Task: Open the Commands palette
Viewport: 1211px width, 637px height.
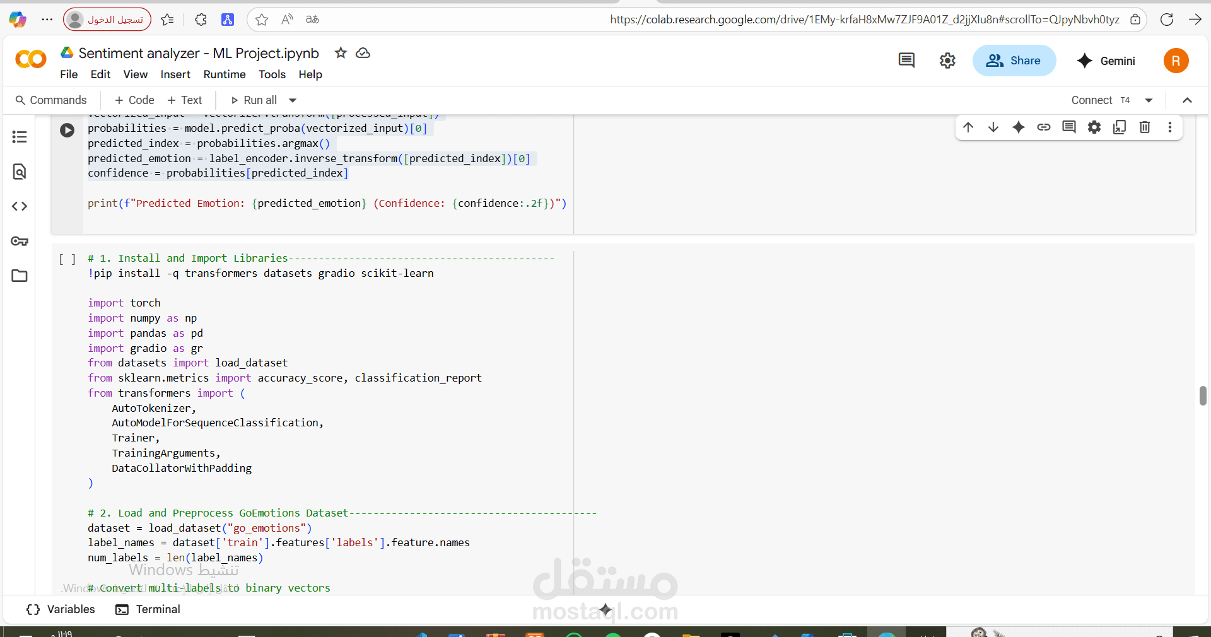Action: [x=51, y=100]
